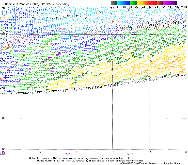This screenshot has height=165, width=188.
Task: Click the 'Data buffer is 22 hrs' note line
Action: (89, 161)
